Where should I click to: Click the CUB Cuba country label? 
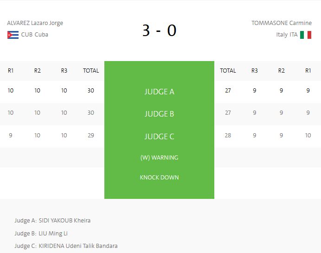pos(35,35)
